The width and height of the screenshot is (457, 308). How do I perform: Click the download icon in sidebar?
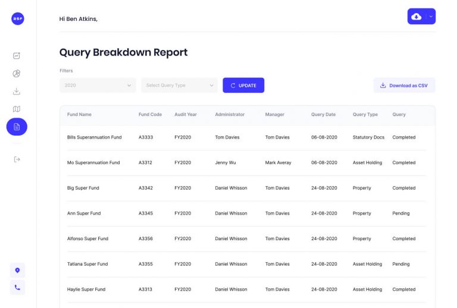(x=17, y=92)
